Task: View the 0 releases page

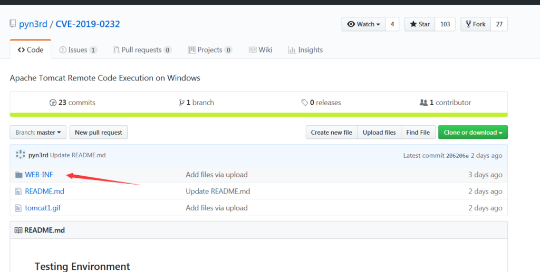Action: (321, 103)
